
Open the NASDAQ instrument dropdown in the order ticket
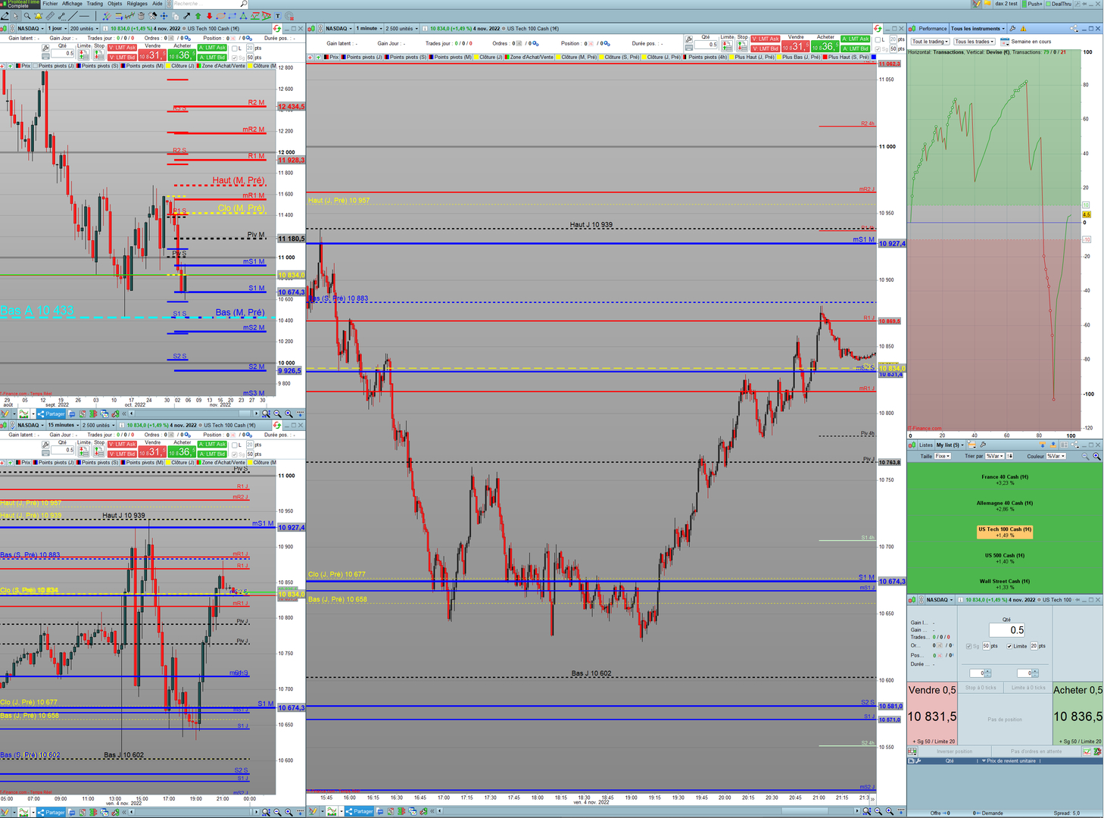coord(939,600)
